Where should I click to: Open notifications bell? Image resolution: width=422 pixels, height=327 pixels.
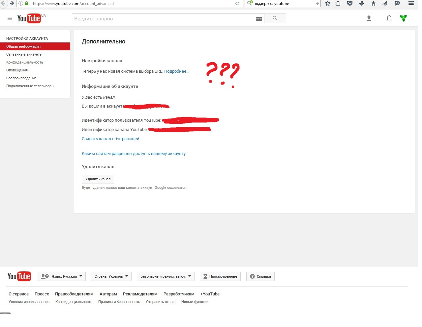coord(389,18)
